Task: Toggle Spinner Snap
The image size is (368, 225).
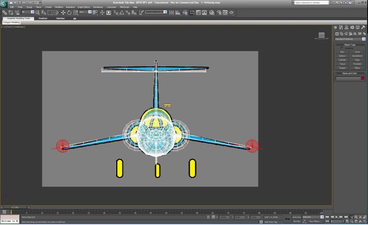Action: point(134,13)
